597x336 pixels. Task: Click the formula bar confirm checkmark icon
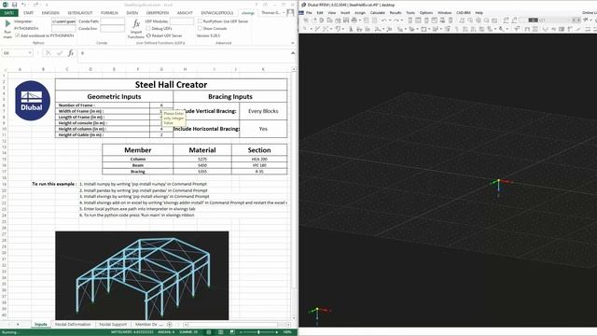59,53
